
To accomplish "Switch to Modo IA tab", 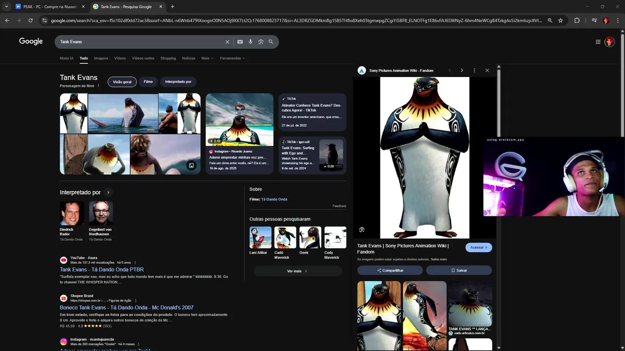I will (66, 58).
